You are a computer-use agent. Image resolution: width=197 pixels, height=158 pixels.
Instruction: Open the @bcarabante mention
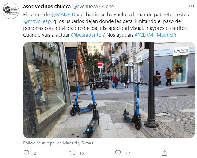click(x=86, y=35)
